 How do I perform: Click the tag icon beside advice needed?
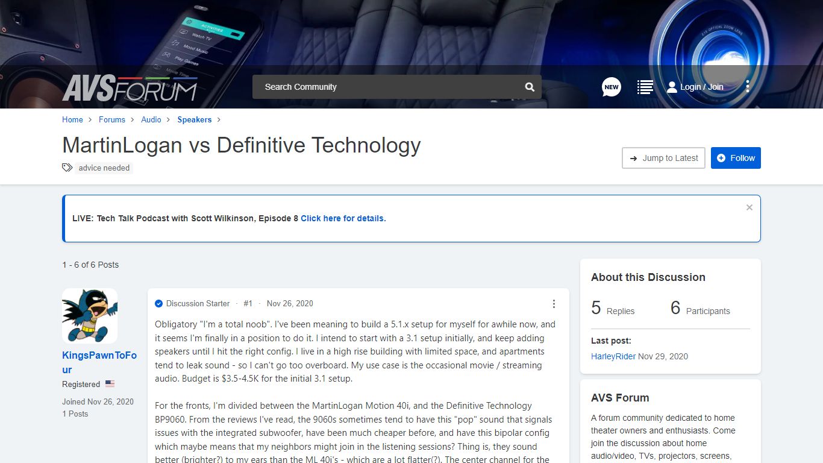click(x=67, y=168)
